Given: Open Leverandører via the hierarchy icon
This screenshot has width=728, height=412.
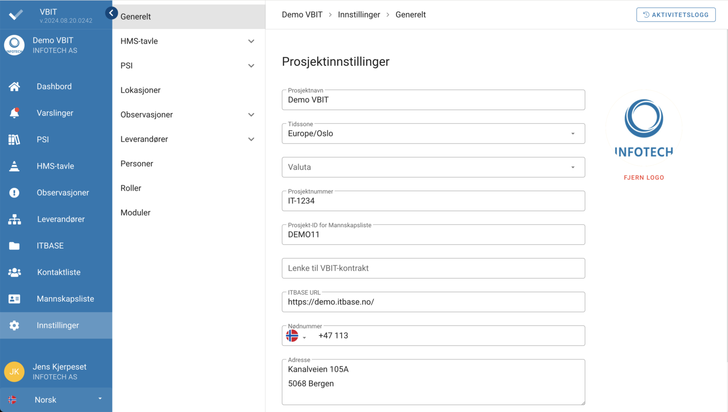Looking at the screenshot, I should [x=14, y=219].
